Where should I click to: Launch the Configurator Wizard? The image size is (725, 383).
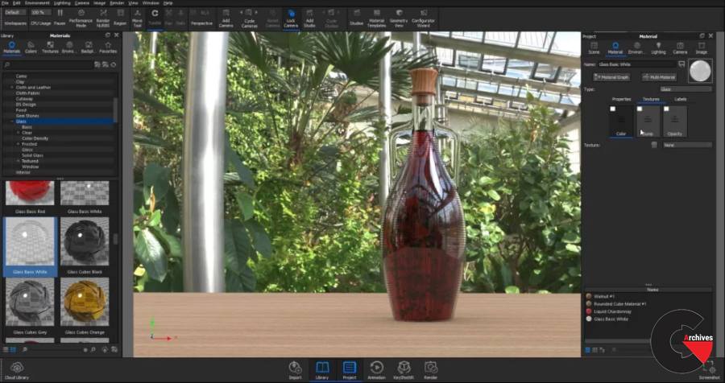pos(423,18)
